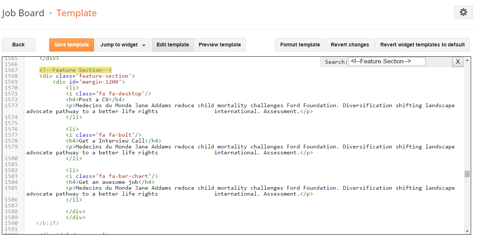Click the Format template button
Screen dimensions: 477x235
300,45
